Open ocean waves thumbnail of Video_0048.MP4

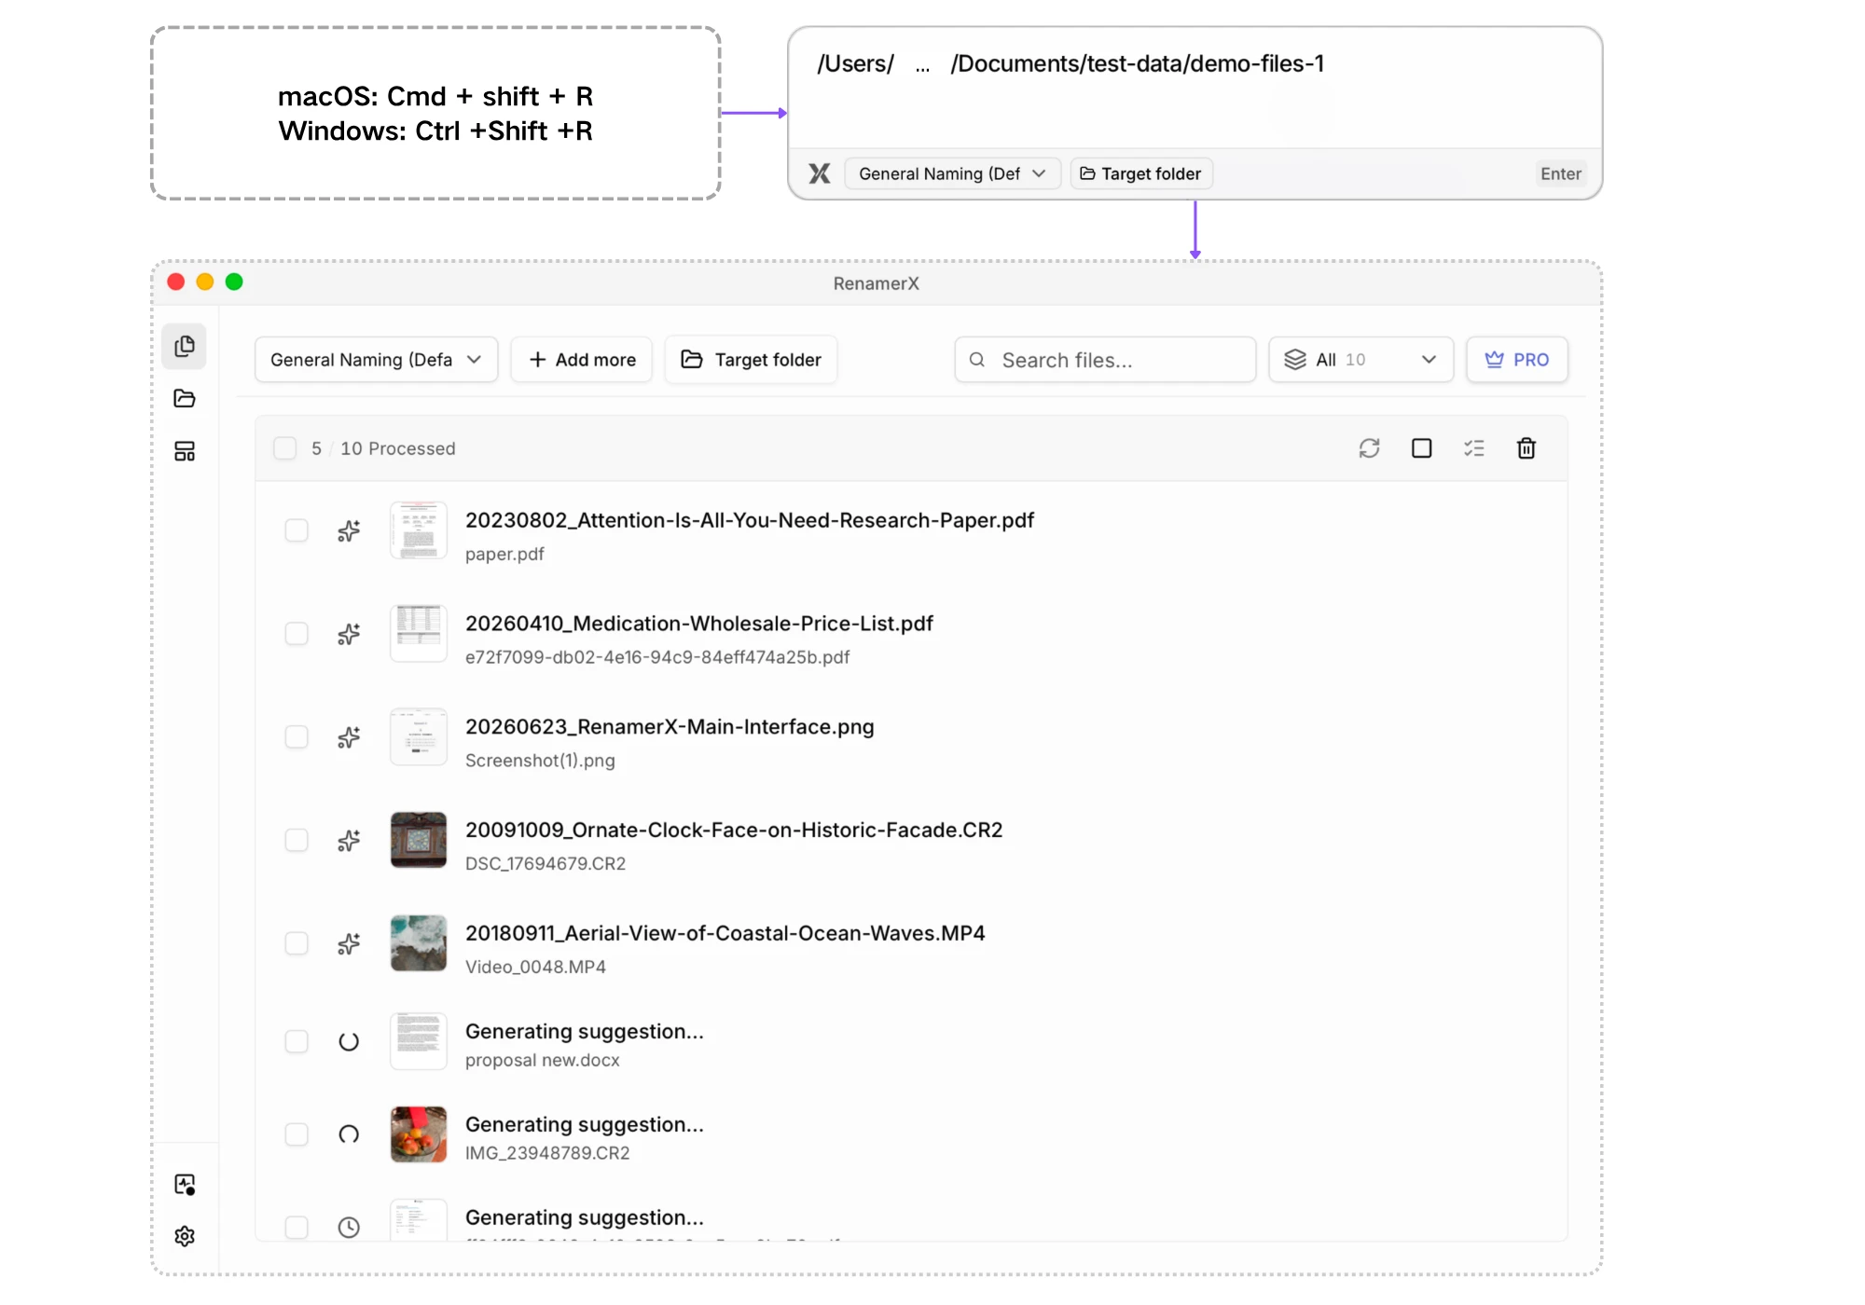tap(419, 943)
